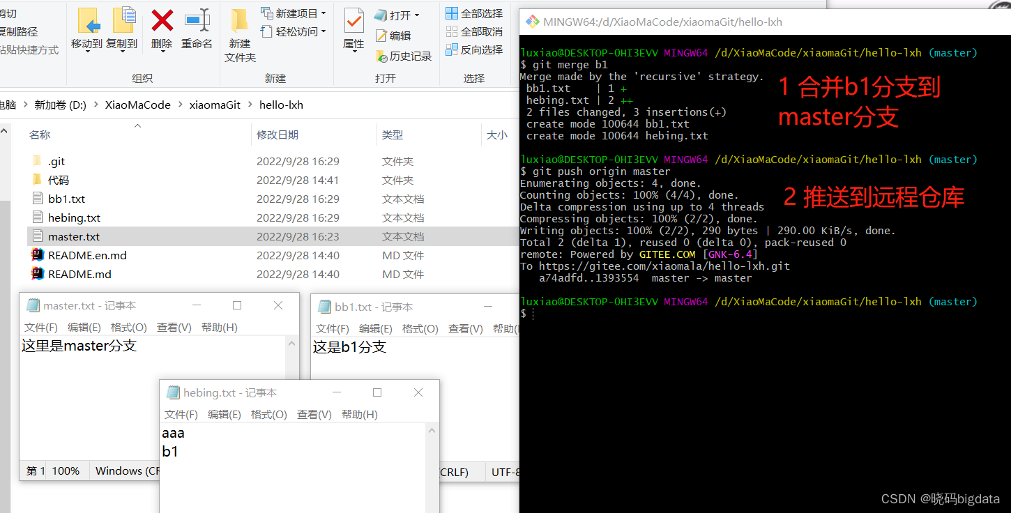Open Format menu in hebing.txt Notepad
Viewport: 1011px width, 513px height.
(x=268, y=415)
